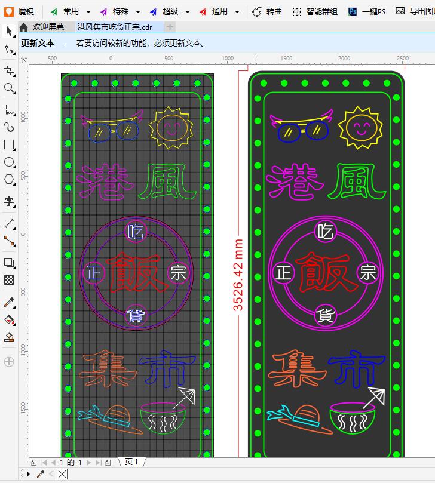Select the Shape node editing tool
The width and height of the screenshot is (435, 483).
9,49
